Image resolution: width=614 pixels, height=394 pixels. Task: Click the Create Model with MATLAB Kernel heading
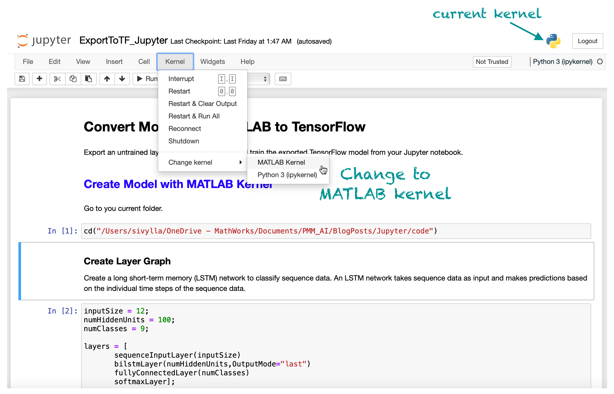(x=178, y=184)
